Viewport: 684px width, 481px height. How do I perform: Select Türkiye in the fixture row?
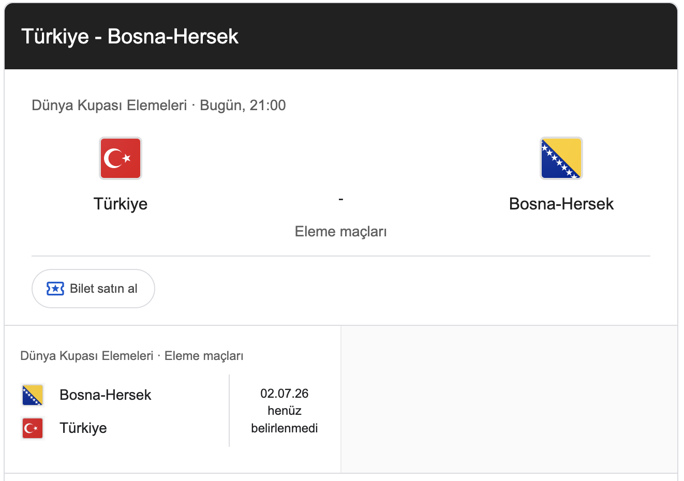83,428
